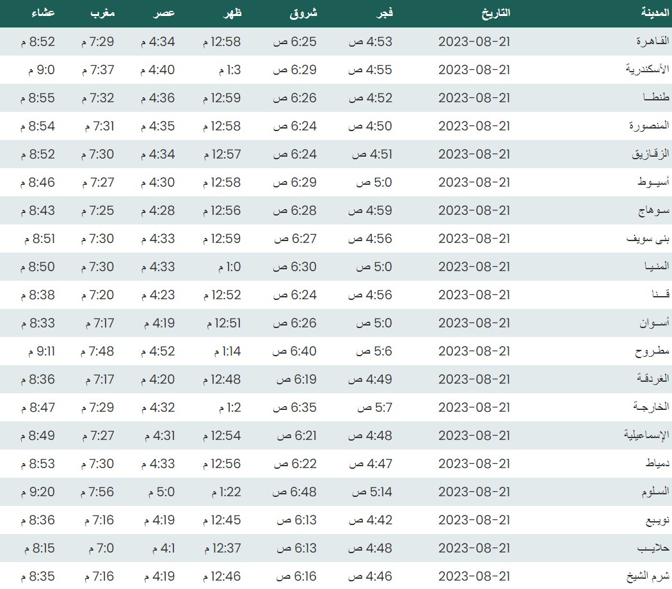Screen dimensions: 672x589
Task: Select the مغرب column header
Action: point(102,13)
